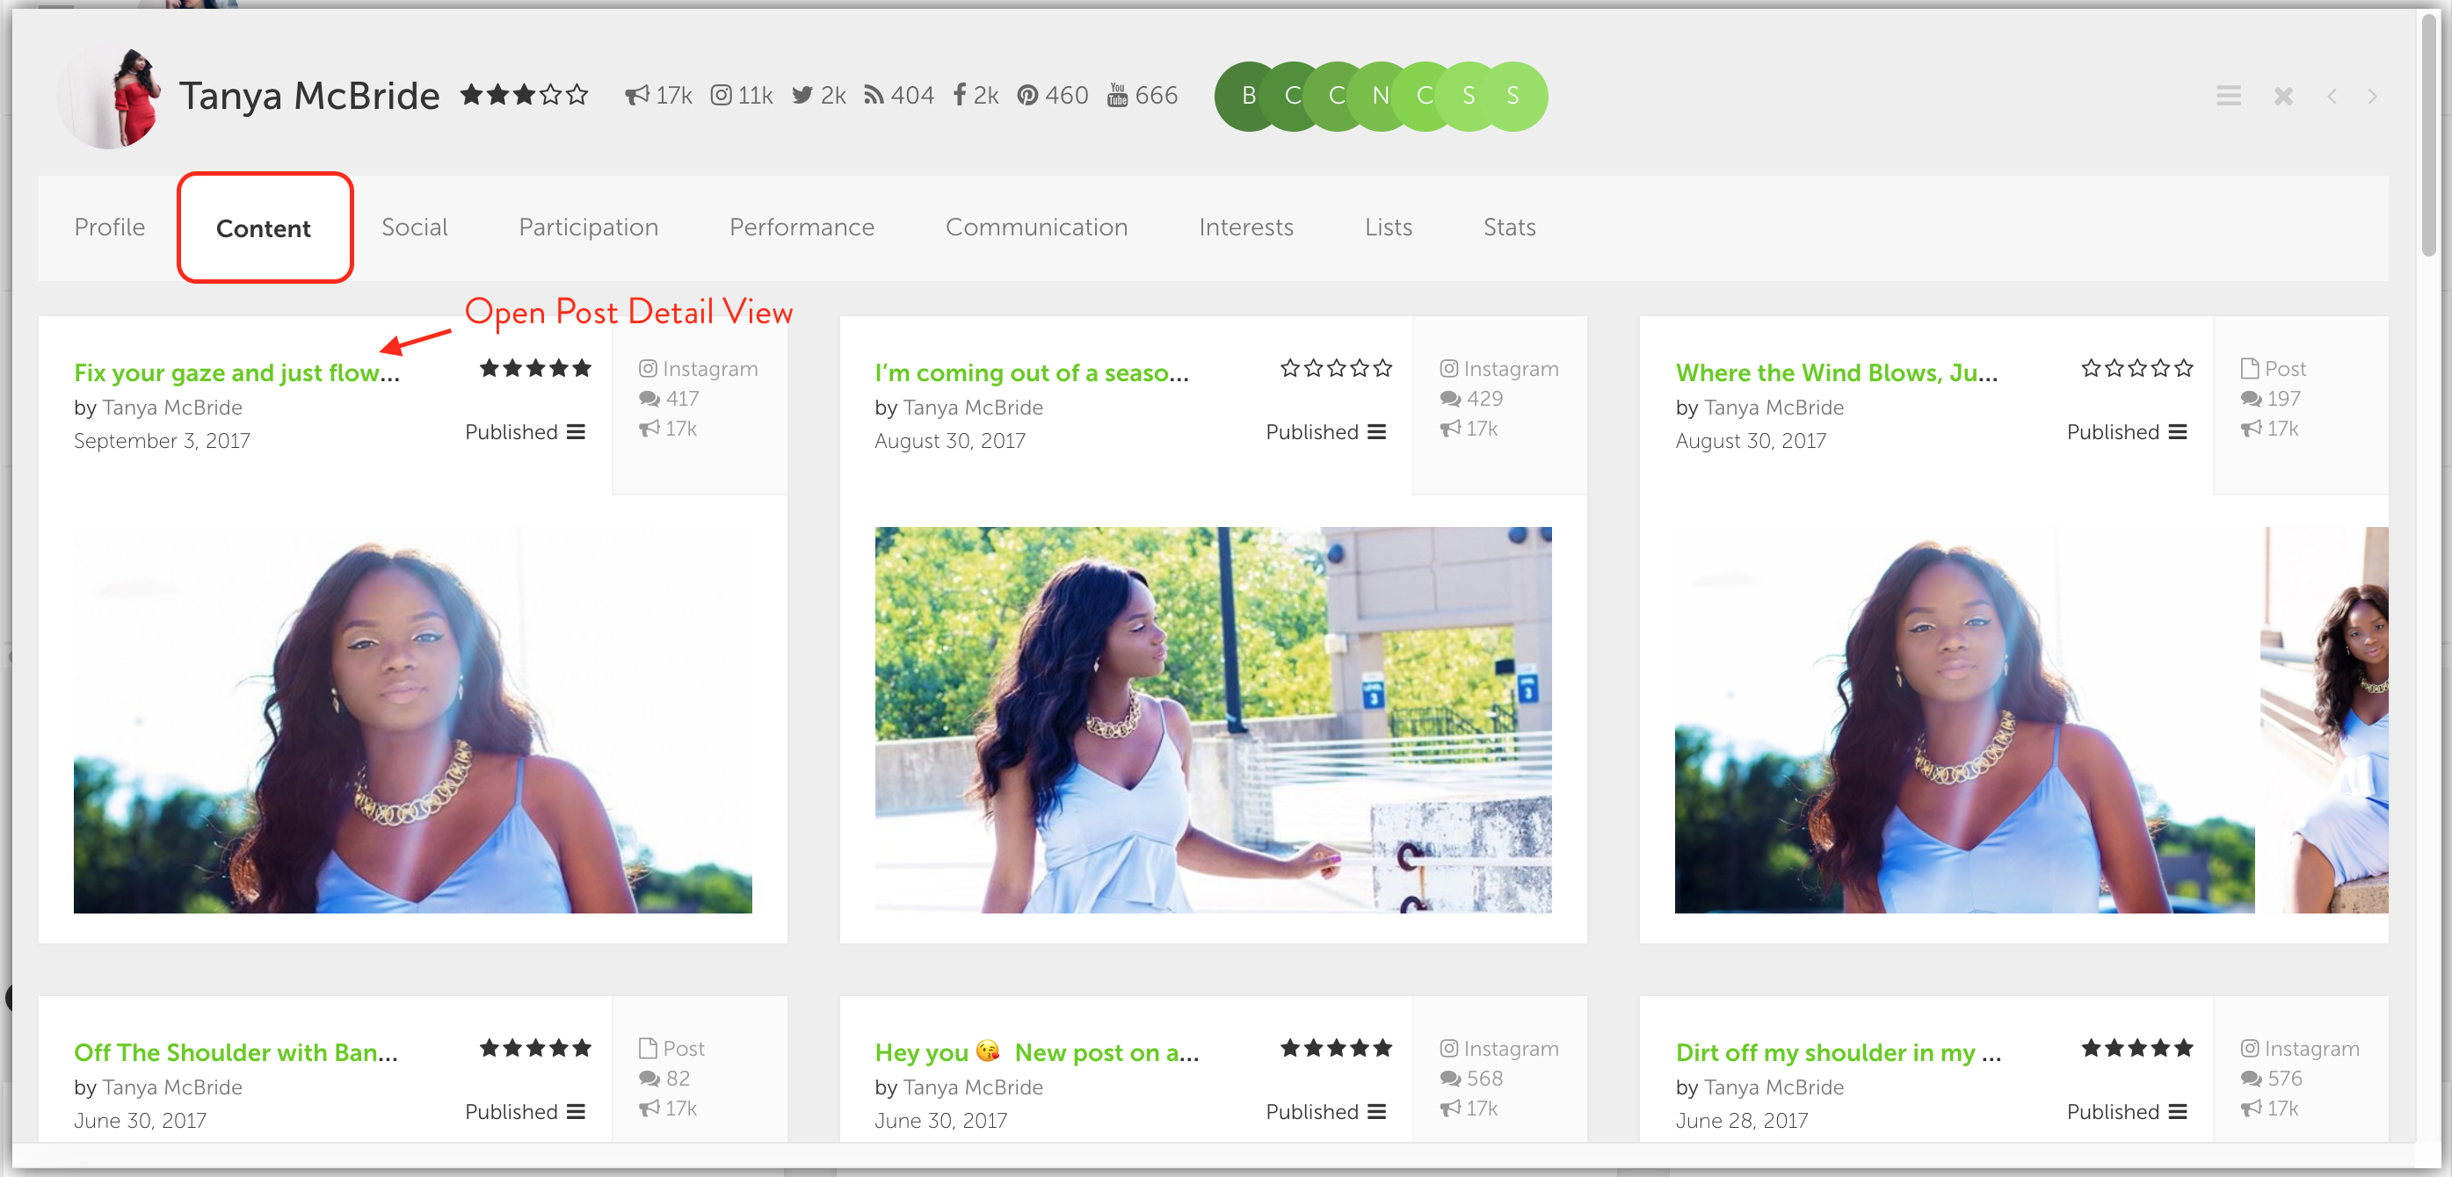Open post 'Off The Shoulder with Ban...'
Screen dimensions: 2452x1177
tap(236, 1052)
